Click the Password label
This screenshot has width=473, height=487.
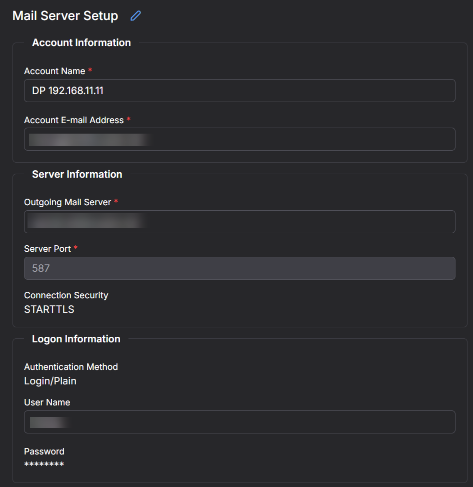(44, 451)
